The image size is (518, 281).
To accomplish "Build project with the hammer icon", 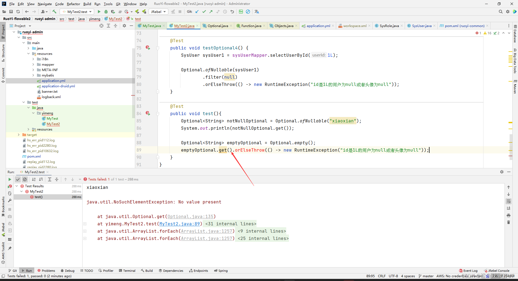I will click(x=54, y=12).
